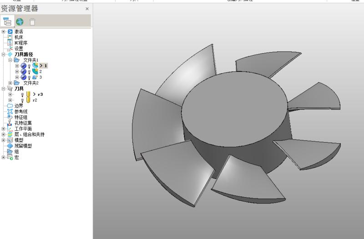This screenshot has height=239, width=364.
Task: Click the yellow ball-nose icon of tool r2
Action: click(x=28, y=100)
